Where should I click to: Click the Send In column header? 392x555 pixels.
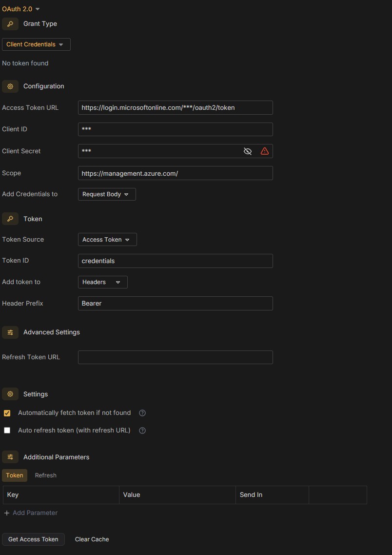tap(272, 495)
